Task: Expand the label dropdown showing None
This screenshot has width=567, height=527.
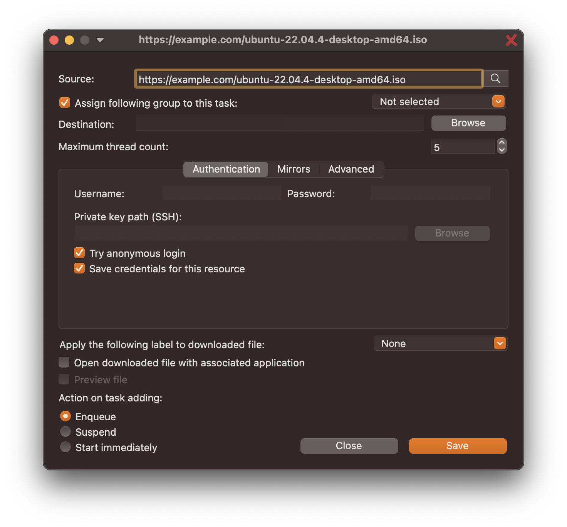Action: [440, 344]
